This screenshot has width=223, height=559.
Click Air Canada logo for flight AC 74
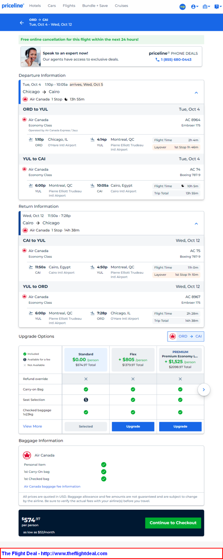point(24,169)
